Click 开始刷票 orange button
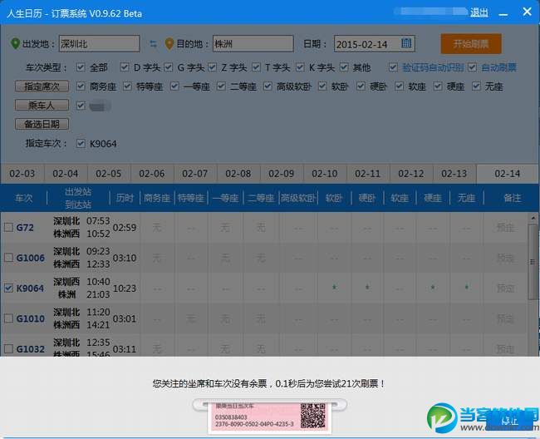The height and width of the screenshot is (439, 540). point(471,44)
